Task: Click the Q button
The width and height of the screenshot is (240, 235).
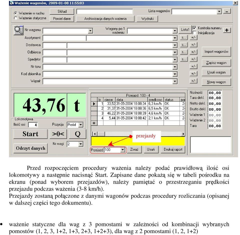Action: point(77,134)
